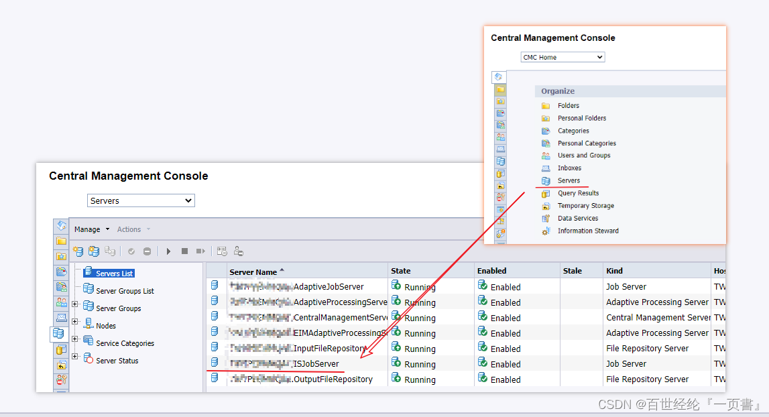Screen dimensions: 769x417
Task: Click the enable server checkmark icon
Action: point(131,251)
